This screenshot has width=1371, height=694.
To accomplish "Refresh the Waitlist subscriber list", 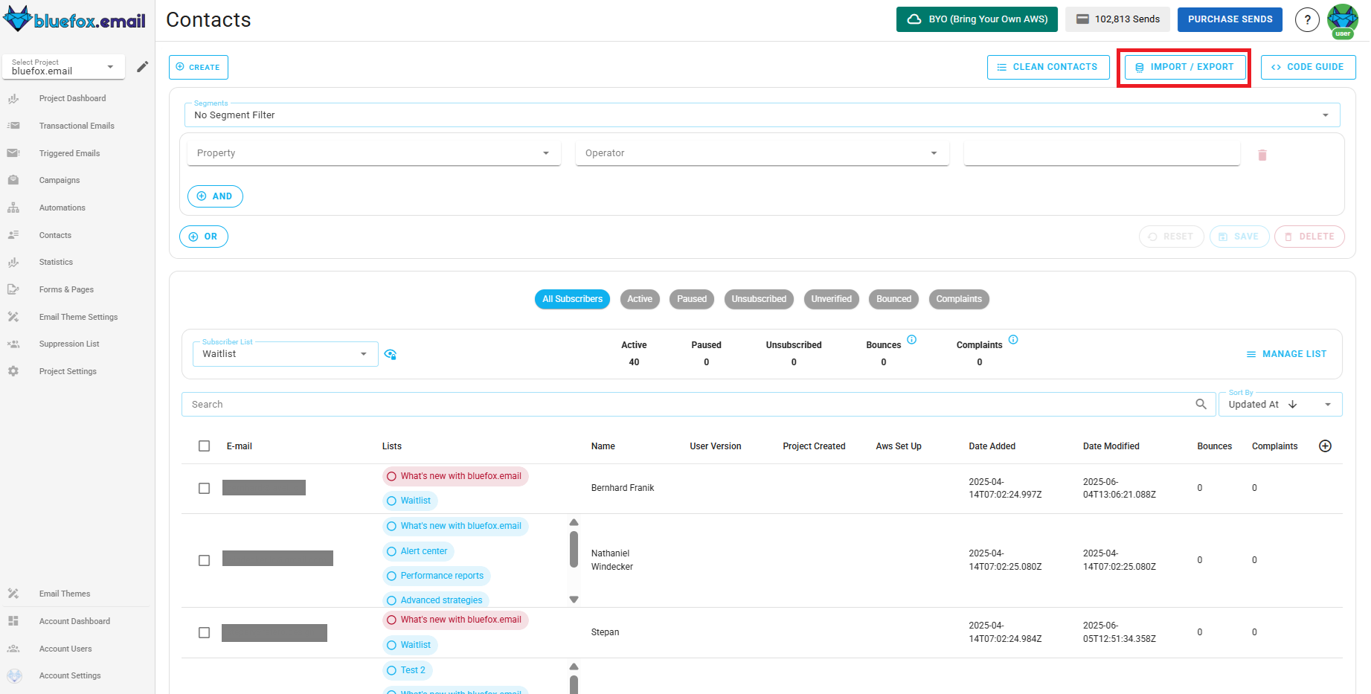I will tap(390, 354).
